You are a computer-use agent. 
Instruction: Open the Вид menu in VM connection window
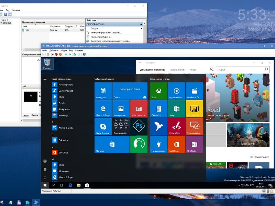(71, 50)
